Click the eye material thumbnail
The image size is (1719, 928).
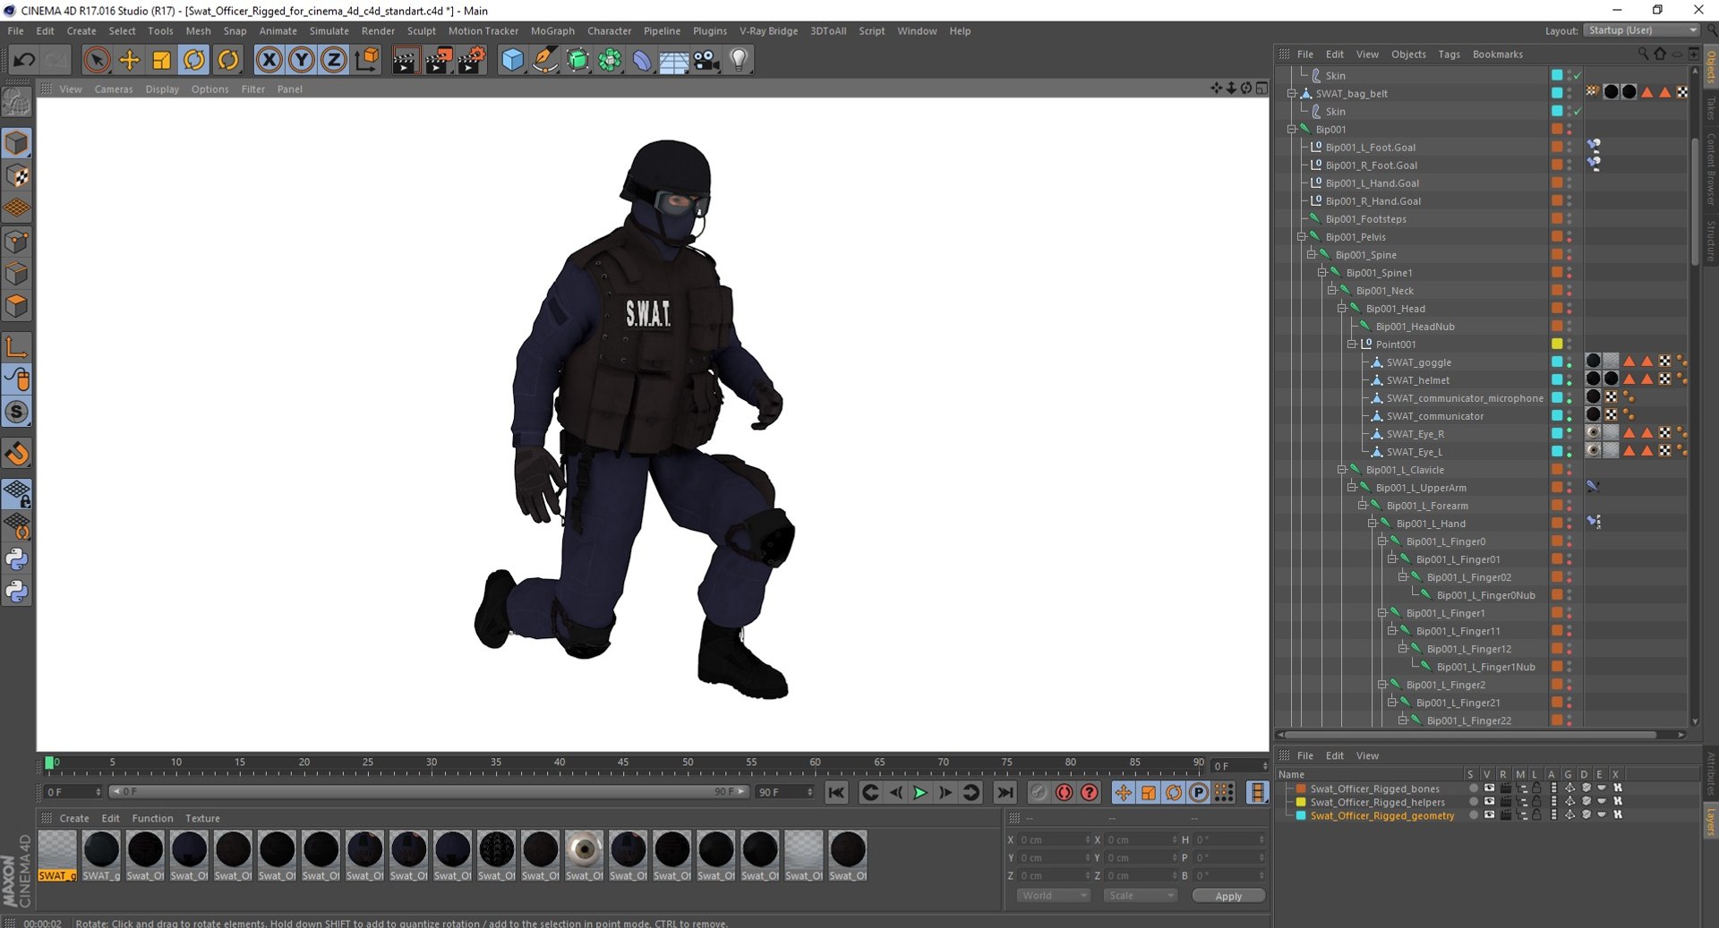pos(584,849)
